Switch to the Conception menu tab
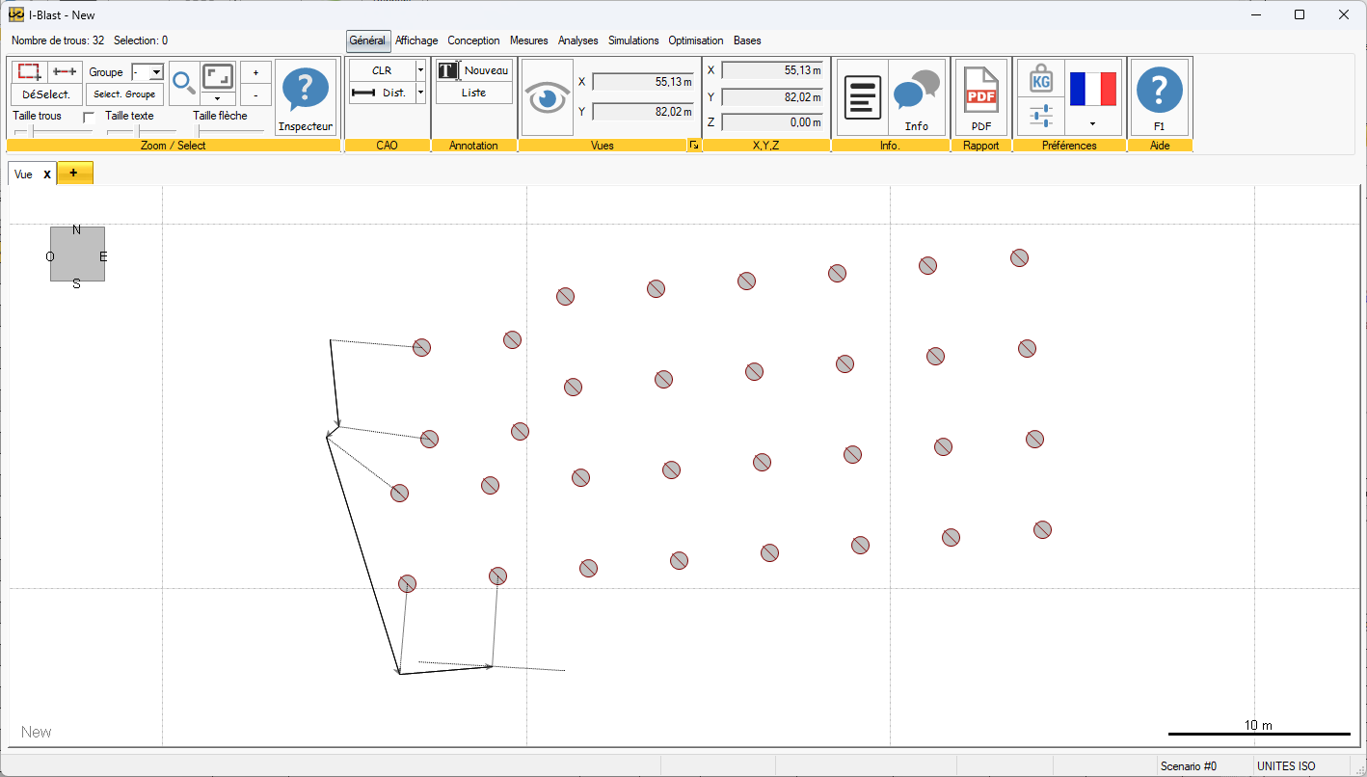The width and height of the screenshot is (1367, 777). point(473,40)
